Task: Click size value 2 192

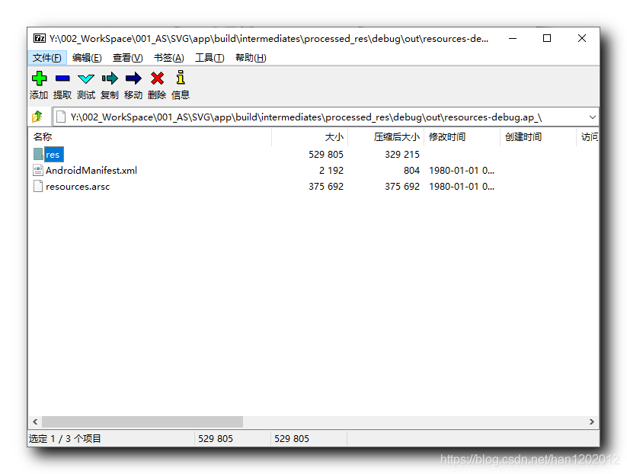Action: [331, 171]
